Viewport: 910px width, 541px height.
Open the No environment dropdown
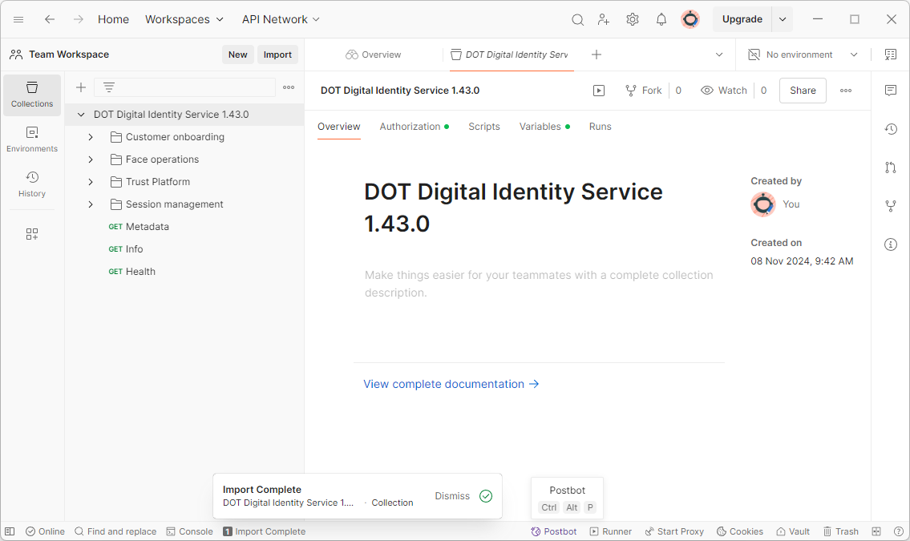click(803, 55)
